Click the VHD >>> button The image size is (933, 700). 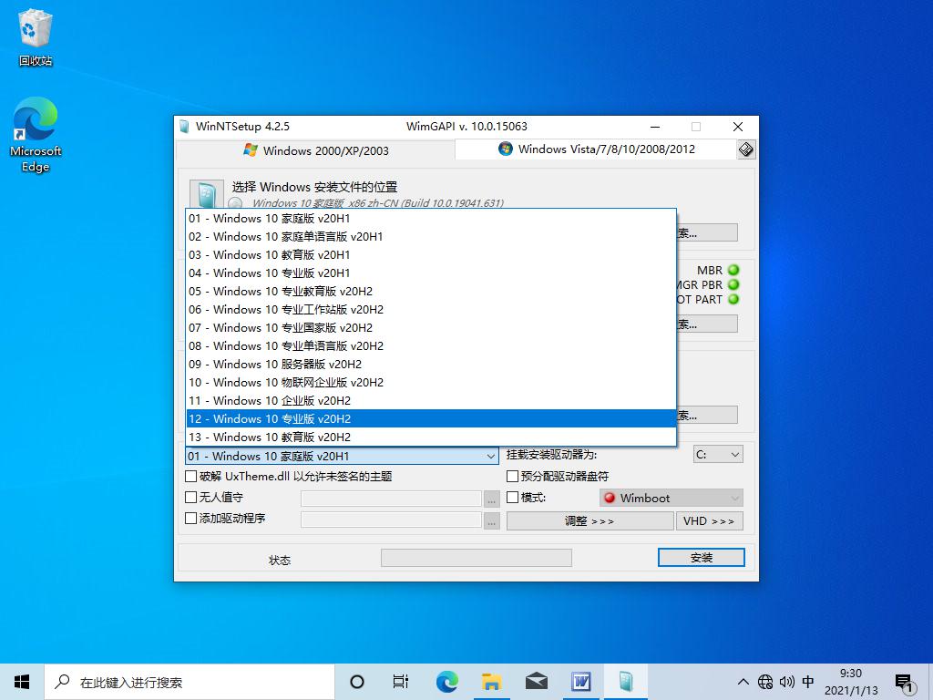(709, 521)
